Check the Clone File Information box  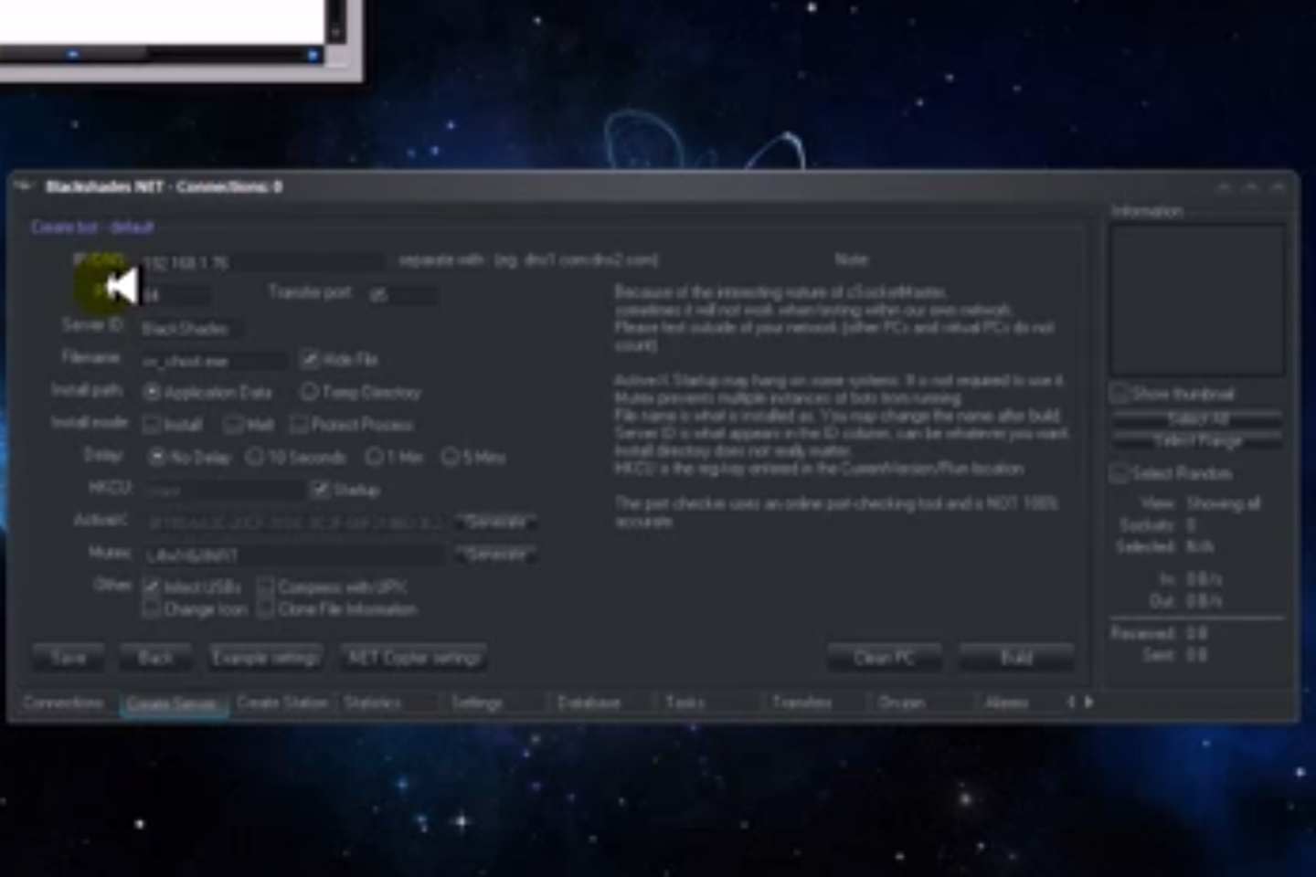pyautogui.click(x=266, y=608)
